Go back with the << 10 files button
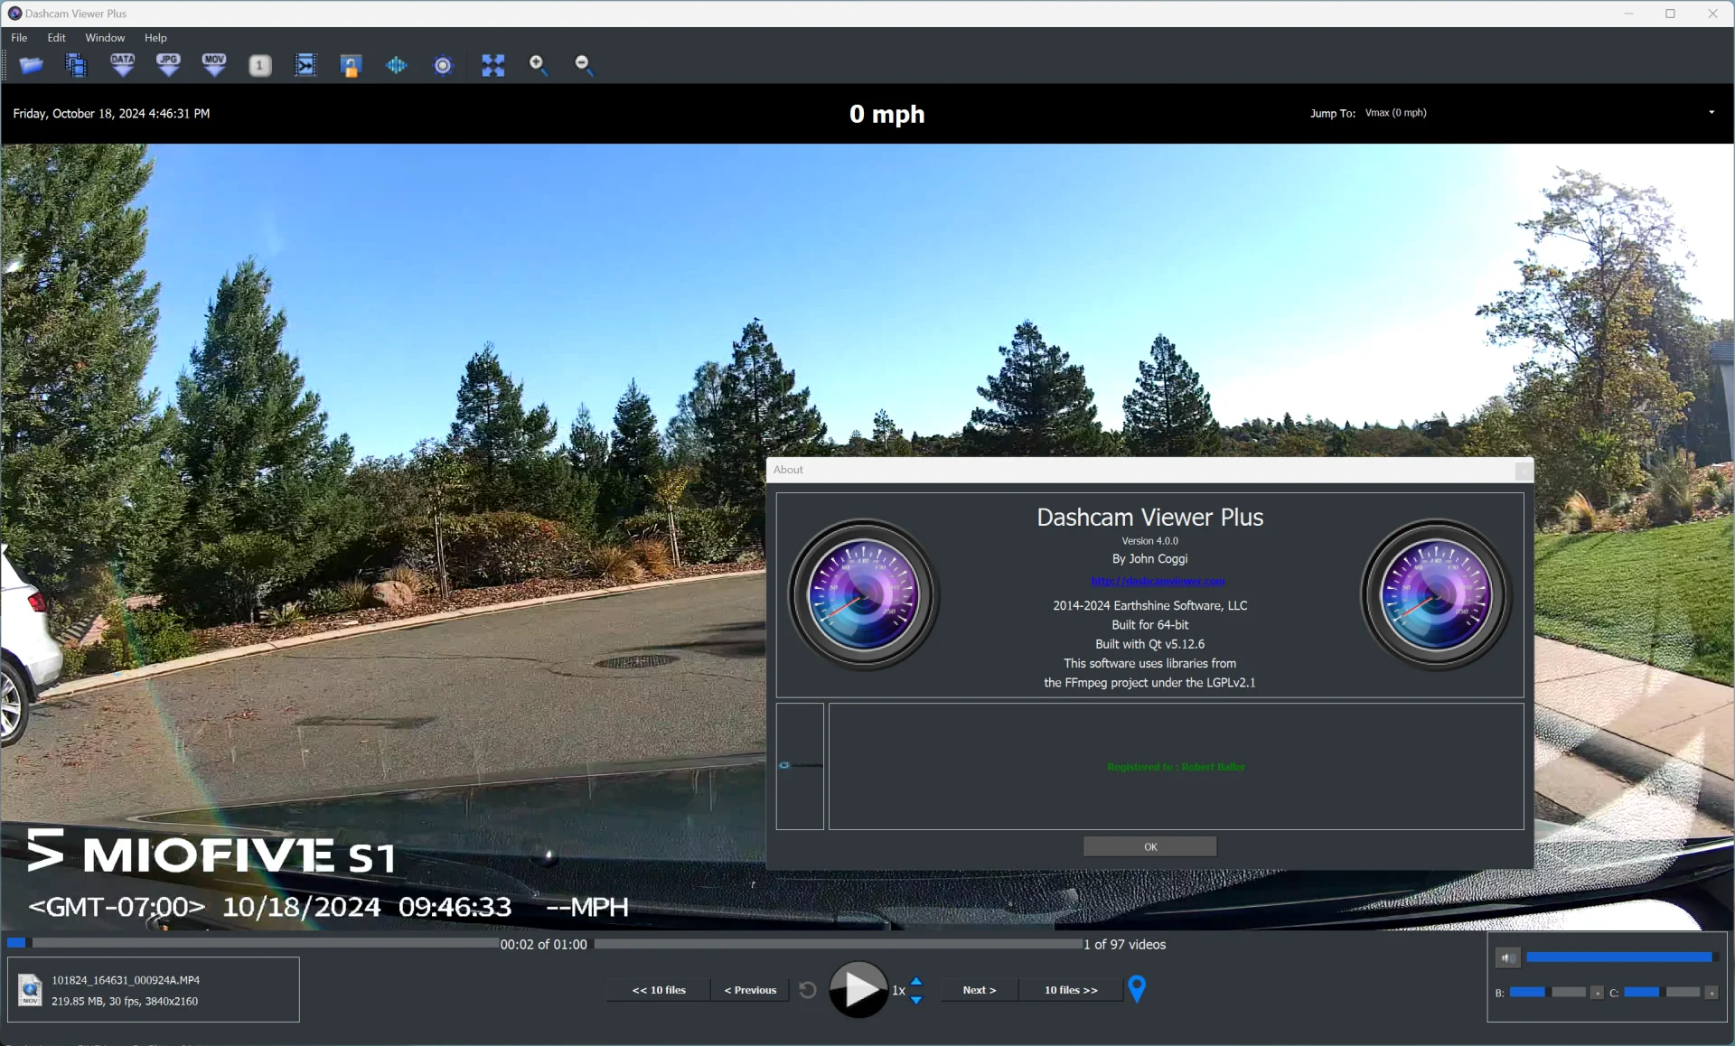The width and height of the screenshot is (1735, 1046). [x=659, y=990]
